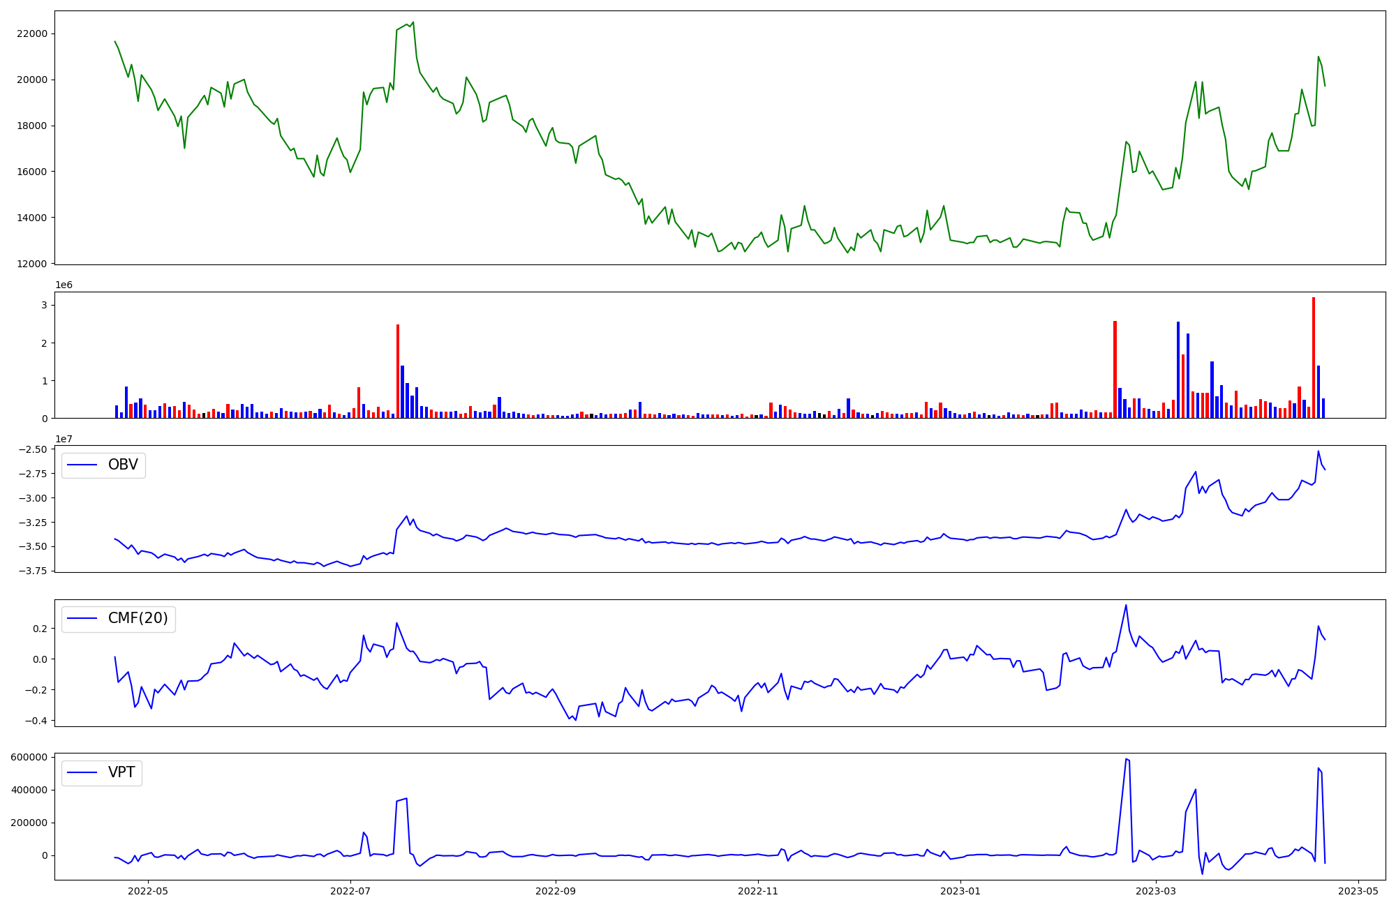Click the 2022-07 x-axis date label
Viewport: 1396px width, 907px height.
(x=350, y=891)
